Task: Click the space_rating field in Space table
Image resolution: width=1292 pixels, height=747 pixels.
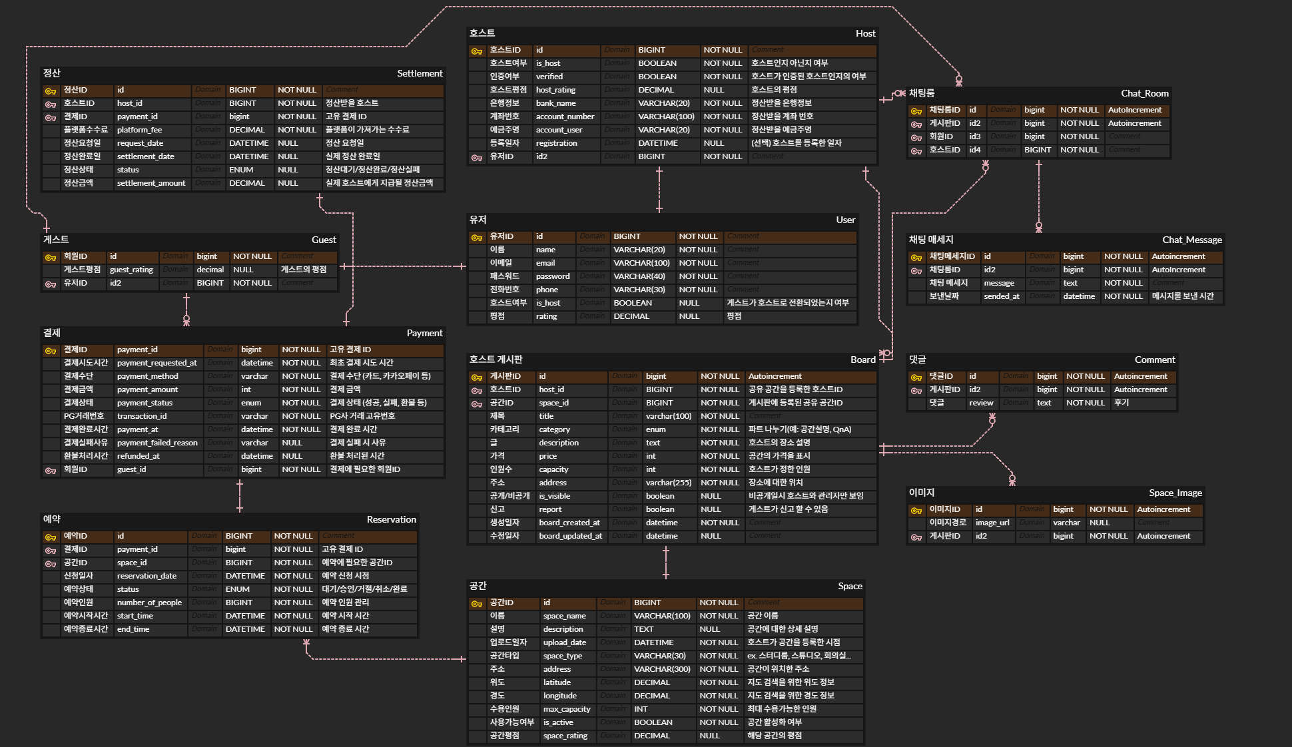Action: [565, 736]
